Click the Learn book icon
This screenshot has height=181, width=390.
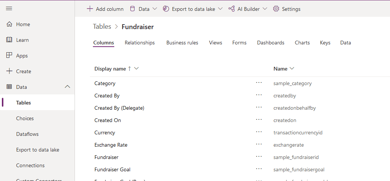(9, 40)
